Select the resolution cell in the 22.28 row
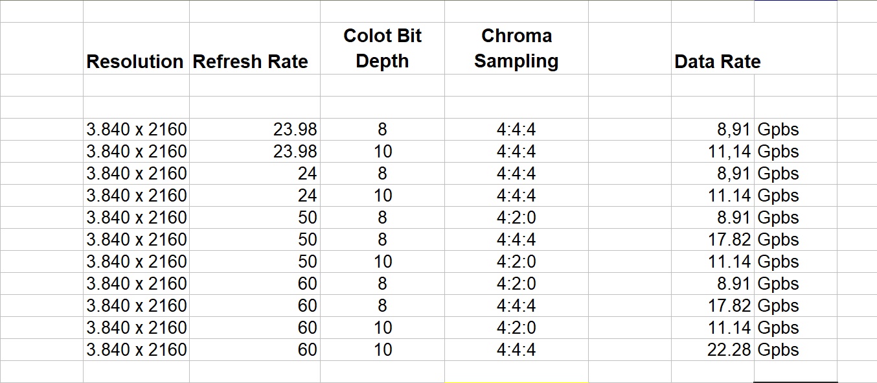 137,350
